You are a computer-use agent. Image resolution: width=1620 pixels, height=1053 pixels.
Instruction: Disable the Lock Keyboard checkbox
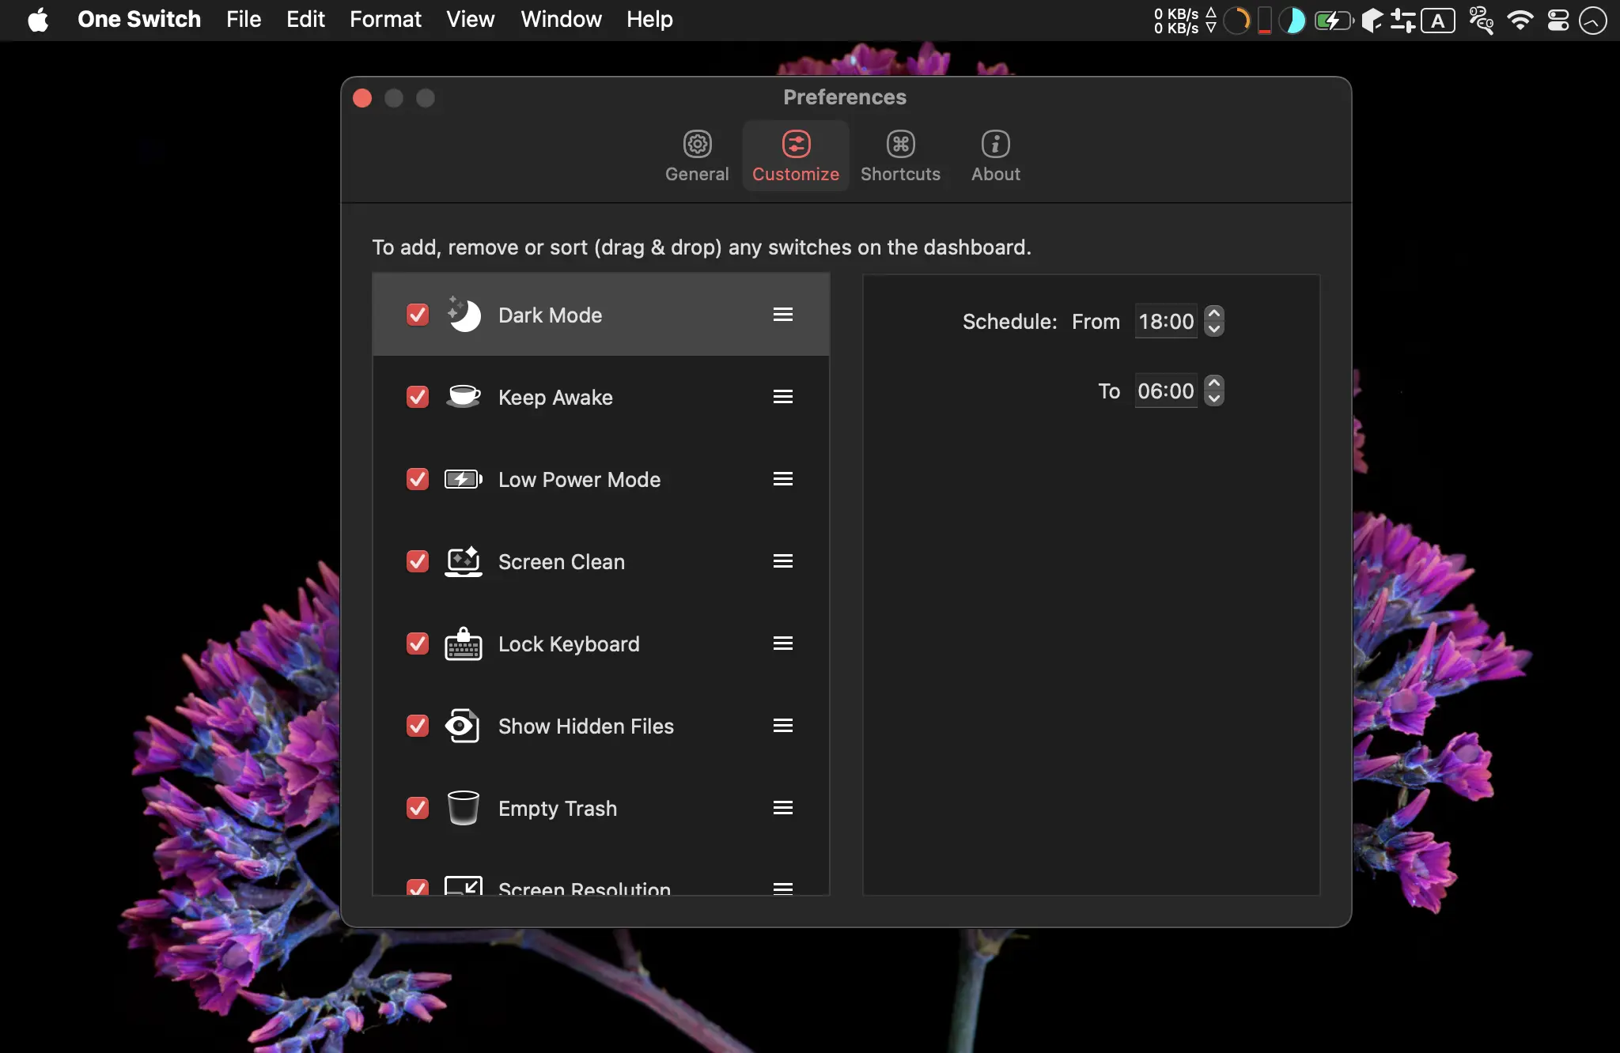[418, 643]
